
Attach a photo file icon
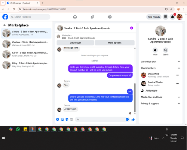pyautogui.click(x=62, y=119)
